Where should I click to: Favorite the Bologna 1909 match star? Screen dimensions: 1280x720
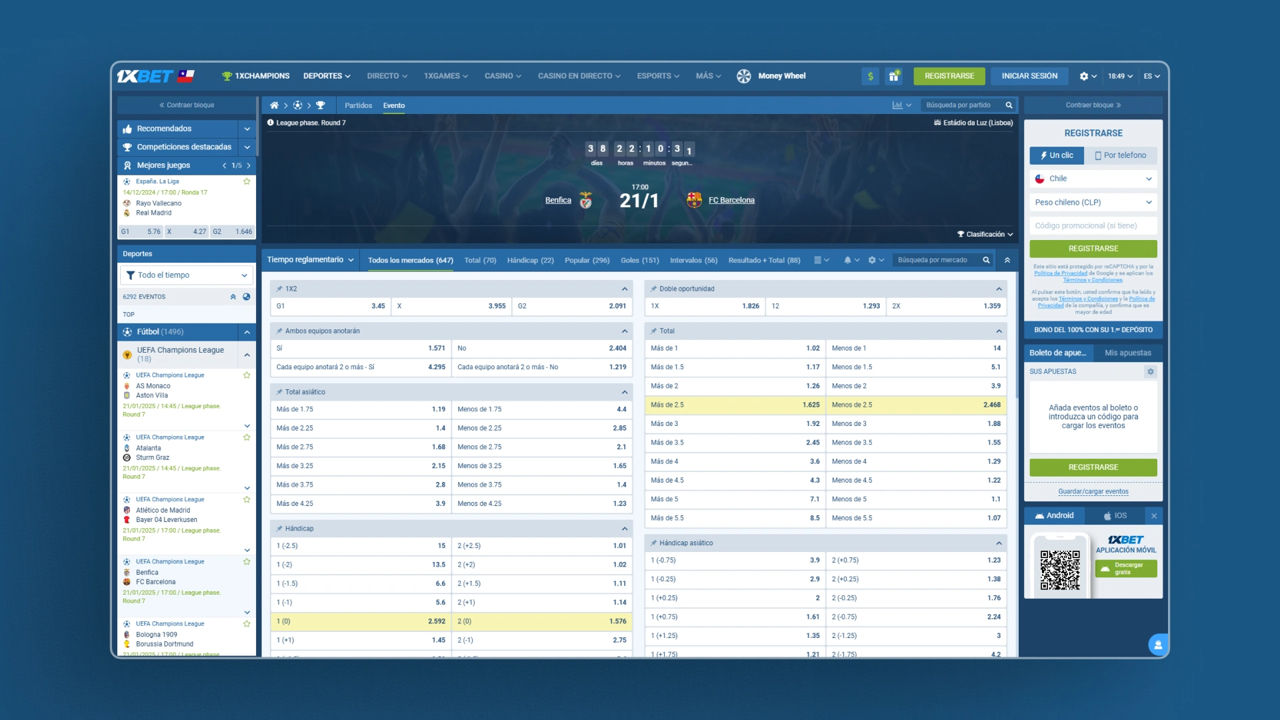247,624
